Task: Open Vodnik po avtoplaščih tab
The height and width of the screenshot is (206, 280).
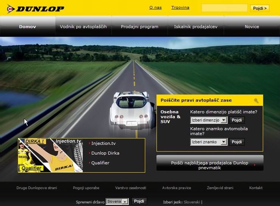Action: [x=83, y=27]
